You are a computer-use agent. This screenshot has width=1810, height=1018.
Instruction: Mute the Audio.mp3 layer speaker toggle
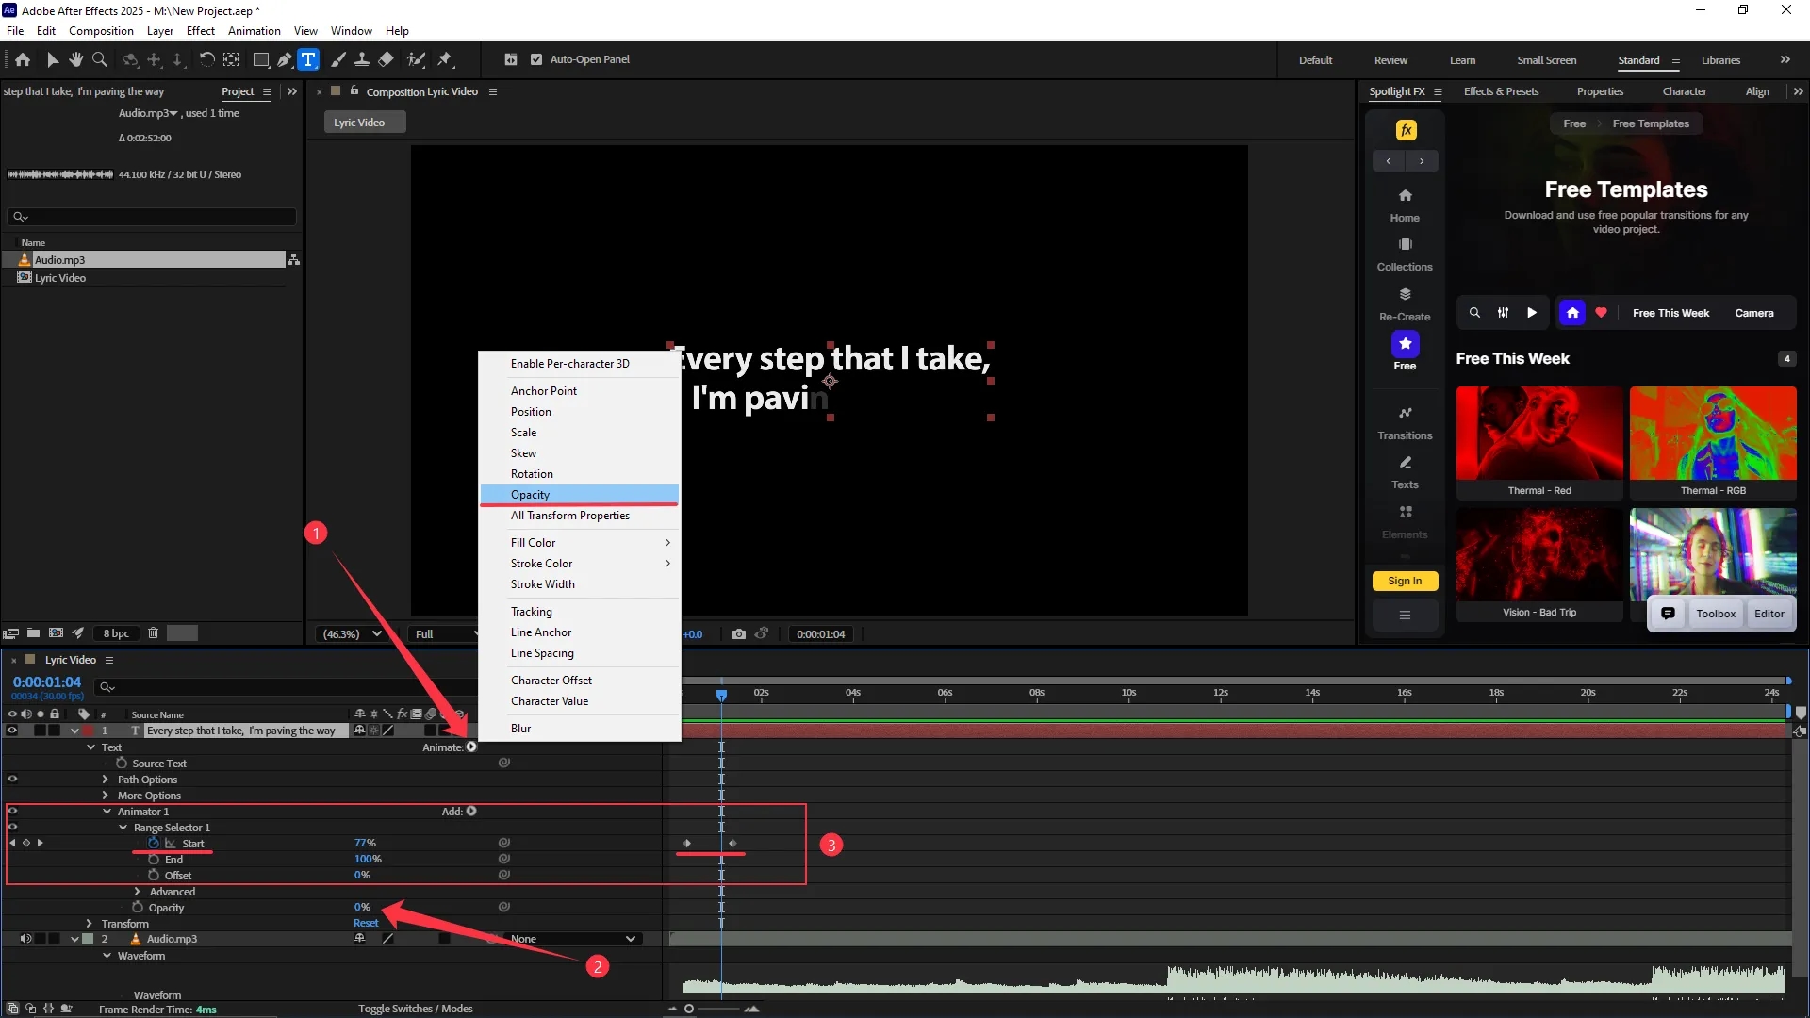(x=26, y=939)
